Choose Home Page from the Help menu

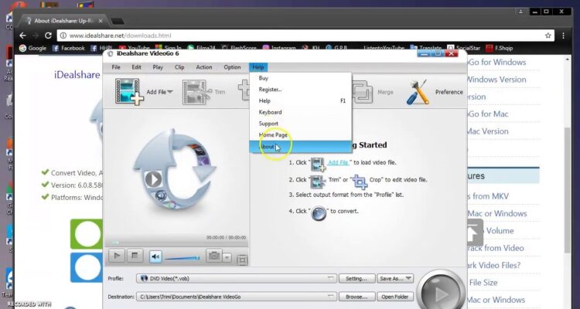(x=300, y=135)
